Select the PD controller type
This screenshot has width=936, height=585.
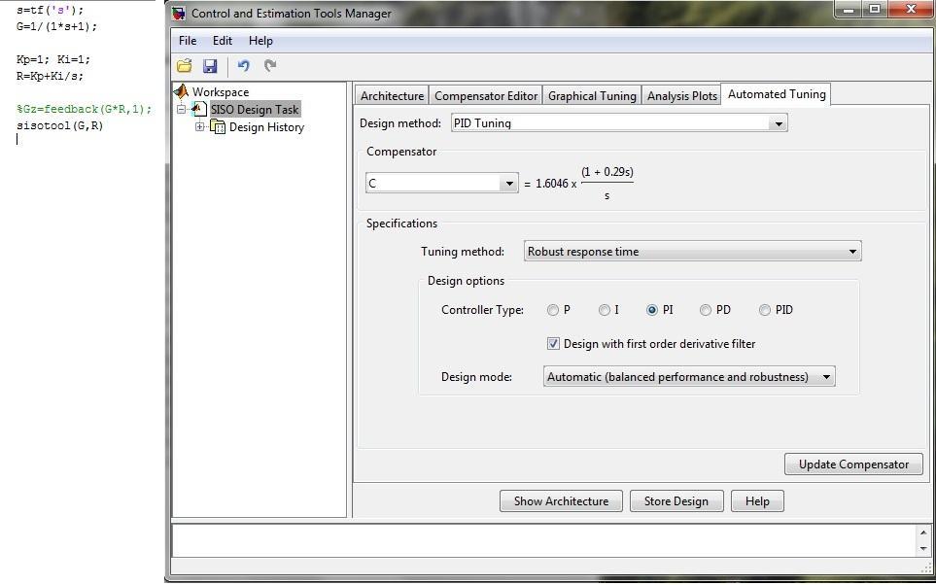(706, 310)
